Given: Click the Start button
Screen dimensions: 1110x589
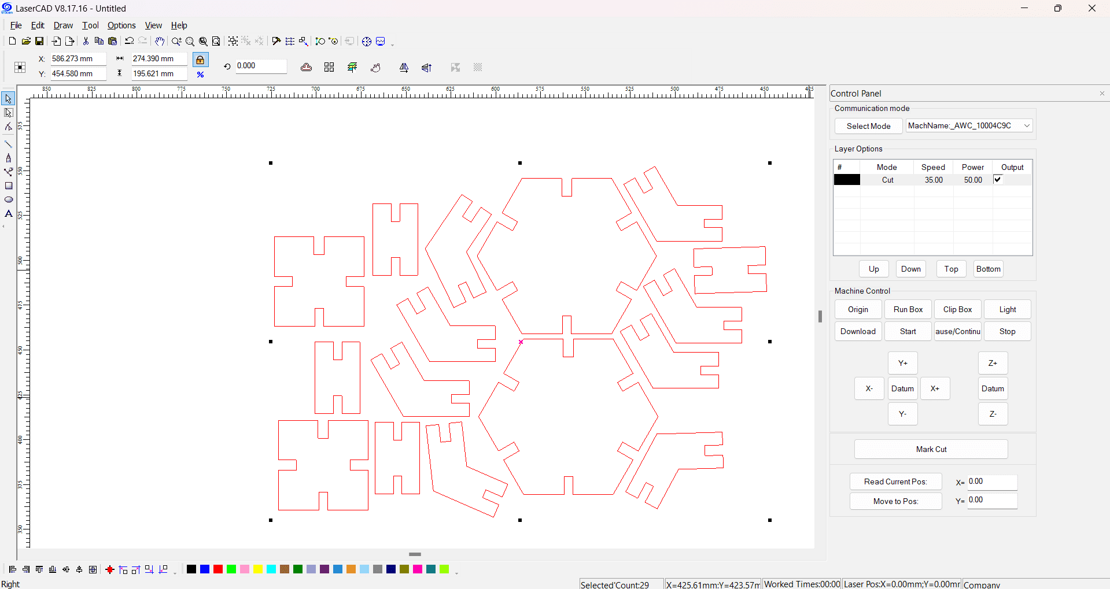Looking at the screenshot, I should (908, 331).
